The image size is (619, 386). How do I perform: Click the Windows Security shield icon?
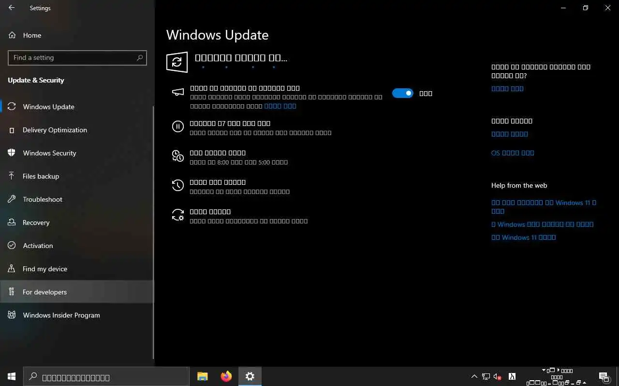point(12,153)
